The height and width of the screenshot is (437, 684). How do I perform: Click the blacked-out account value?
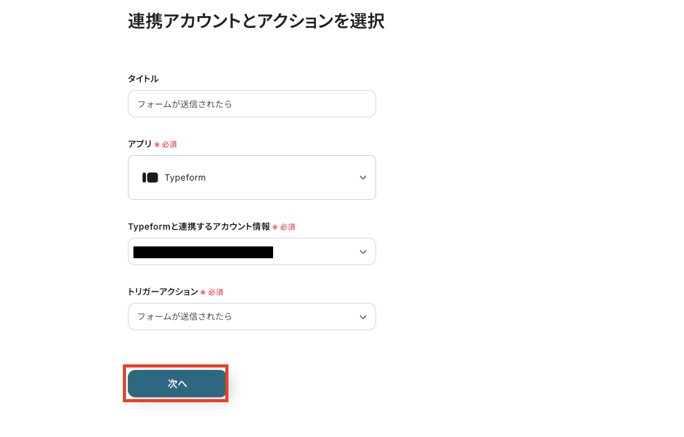click(x=203, y=252)
